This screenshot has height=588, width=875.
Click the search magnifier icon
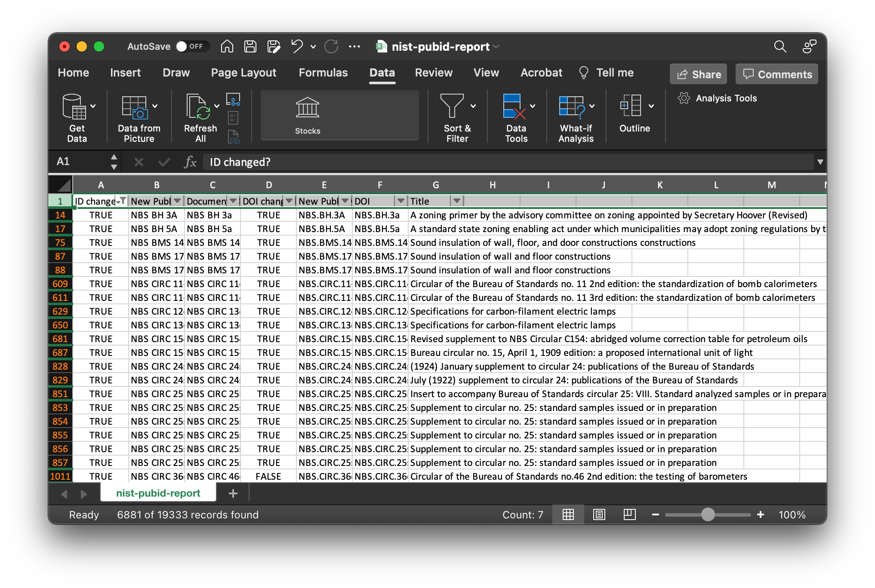[780, 46]
